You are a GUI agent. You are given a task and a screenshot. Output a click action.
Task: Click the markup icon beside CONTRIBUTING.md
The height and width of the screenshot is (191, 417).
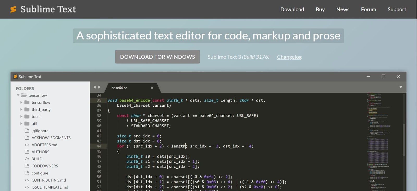click(27, 180)
